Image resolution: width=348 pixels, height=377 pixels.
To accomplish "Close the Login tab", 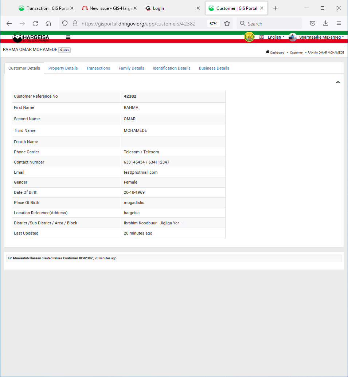I will pyautogui.click(x=198, y=8).
